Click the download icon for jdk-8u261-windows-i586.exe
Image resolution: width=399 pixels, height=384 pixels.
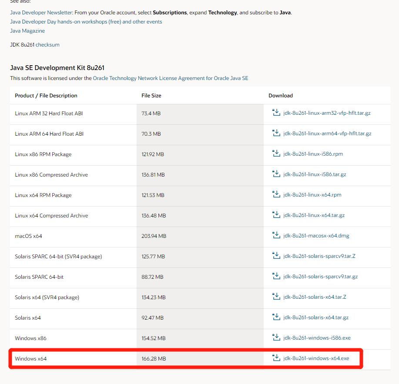tap(276, 337)
